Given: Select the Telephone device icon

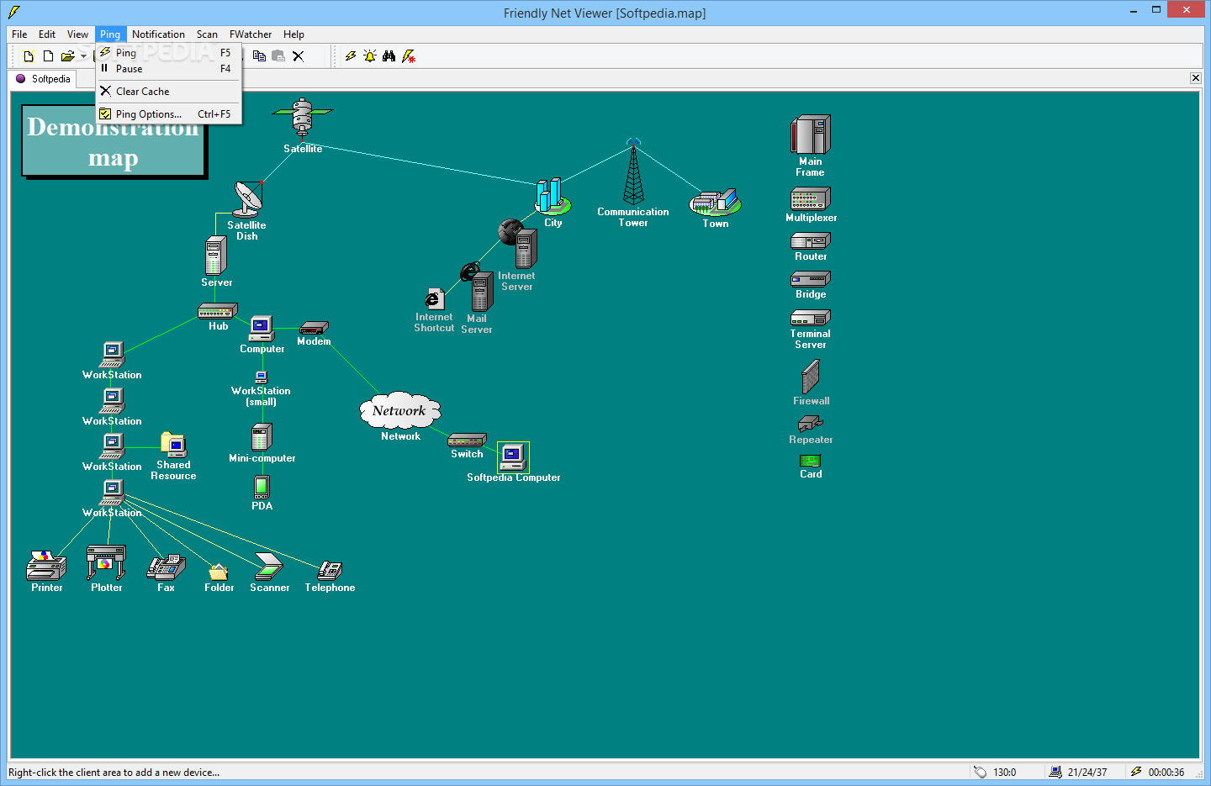Looking at the screenshot, I should 330,571.
